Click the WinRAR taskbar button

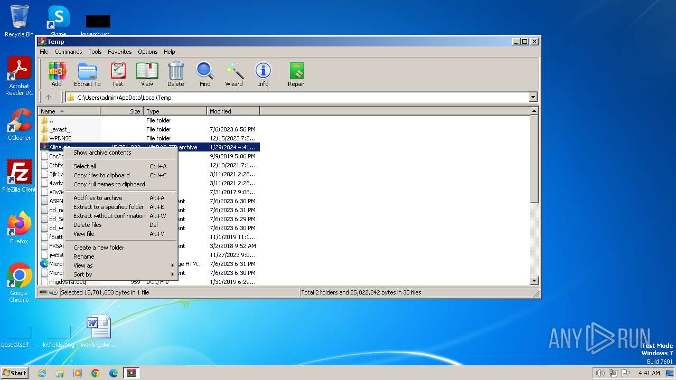131,373
